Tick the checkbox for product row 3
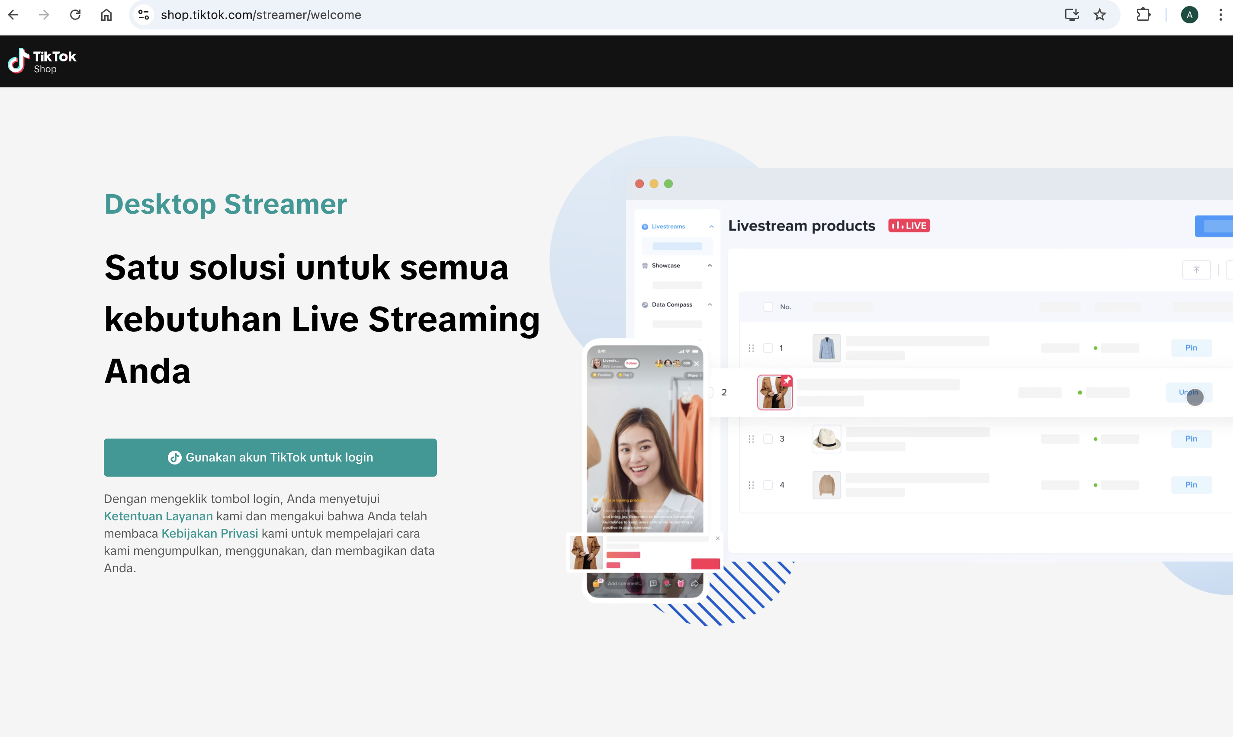Image resolution: width=1233 pixels, height=737 pixels. pos(768,439)
